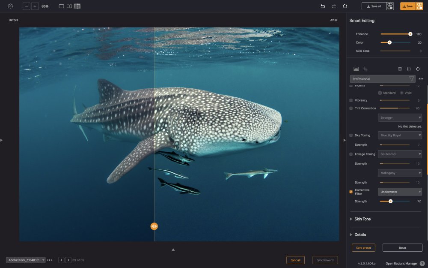The height and width of the screenshot is (268, 428).
Task: Open the Blue Sky Royal dropdown
Action: point(400,136)
